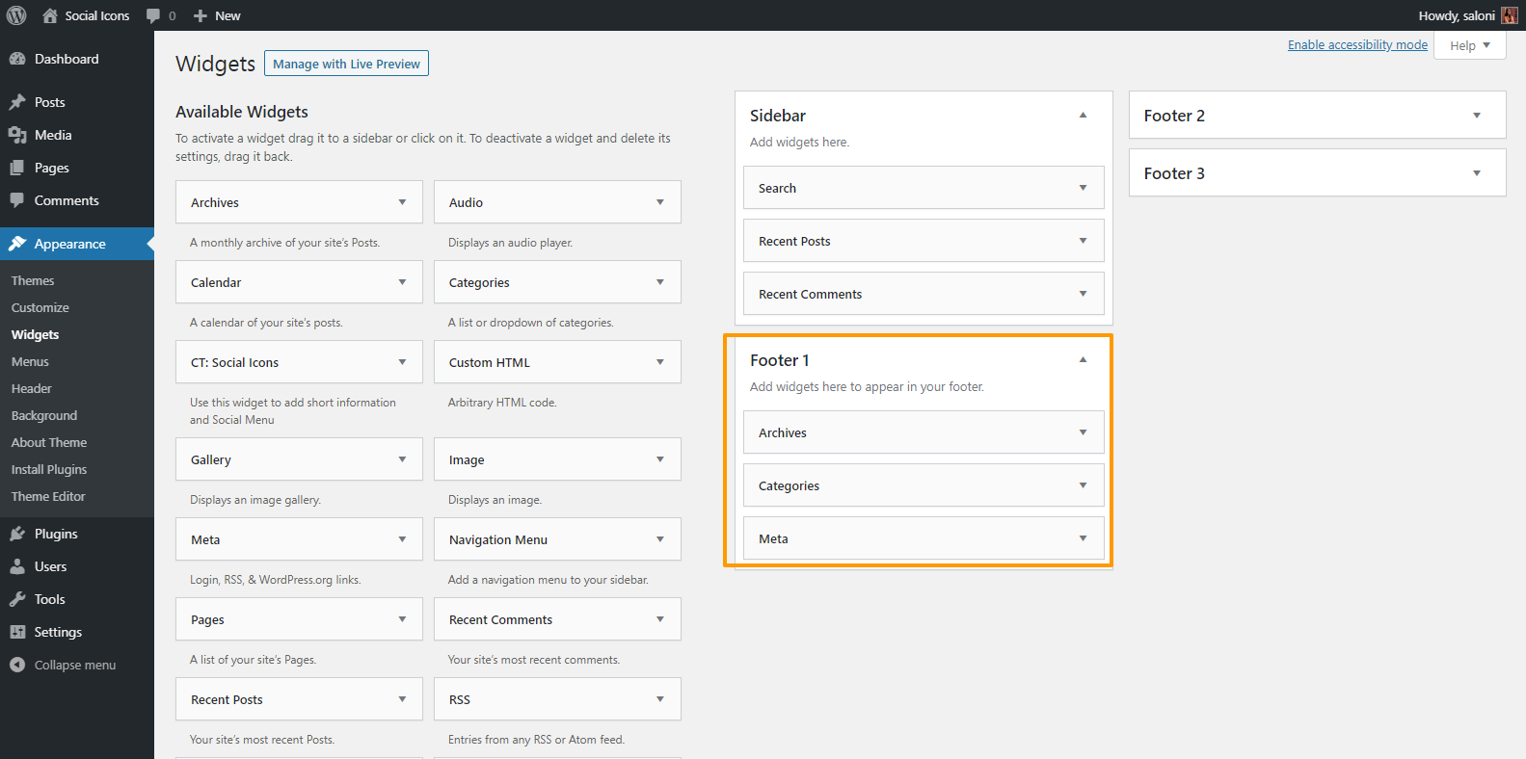Click the Settings sliders icon
This screenshot has height=759, width=1526.
coord(17,632)
